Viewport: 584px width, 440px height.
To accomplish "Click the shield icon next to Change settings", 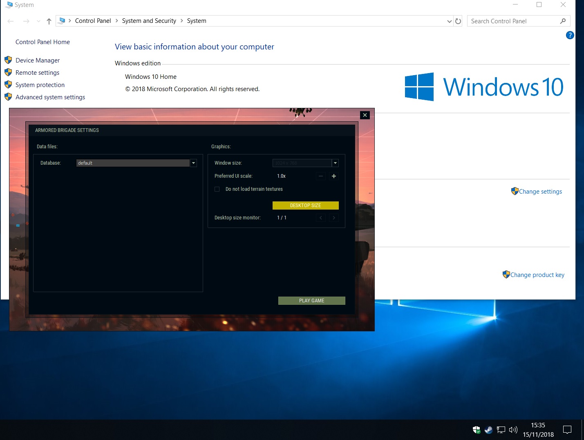I will click(515, 191).
